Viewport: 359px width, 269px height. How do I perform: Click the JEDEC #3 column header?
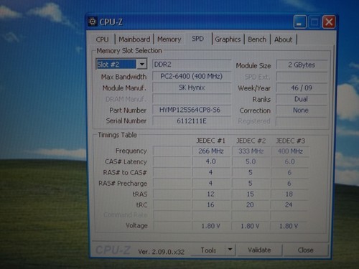(290, 141)
